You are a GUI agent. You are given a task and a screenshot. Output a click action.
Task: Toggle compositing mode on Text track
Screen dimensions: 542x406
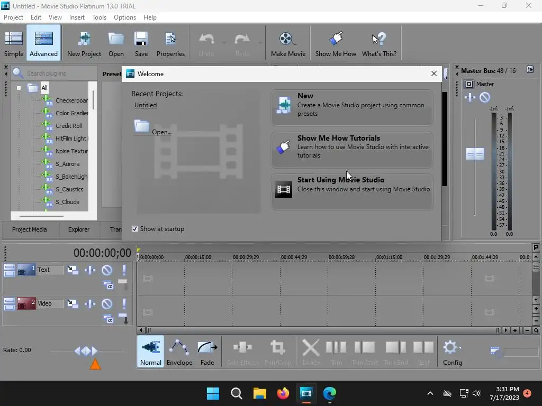pyautogui.click(x=109, y=285)
